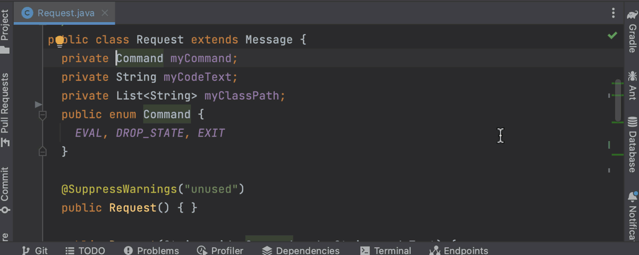Open the Database tool window
Viewport: 639px width, 255px height.
[632, 145]
